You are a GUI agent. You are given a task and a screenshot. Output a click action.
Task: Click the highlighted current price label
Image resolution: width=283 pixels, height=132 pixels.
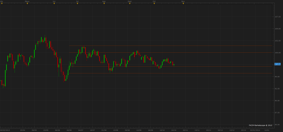(x=278, y=64)
